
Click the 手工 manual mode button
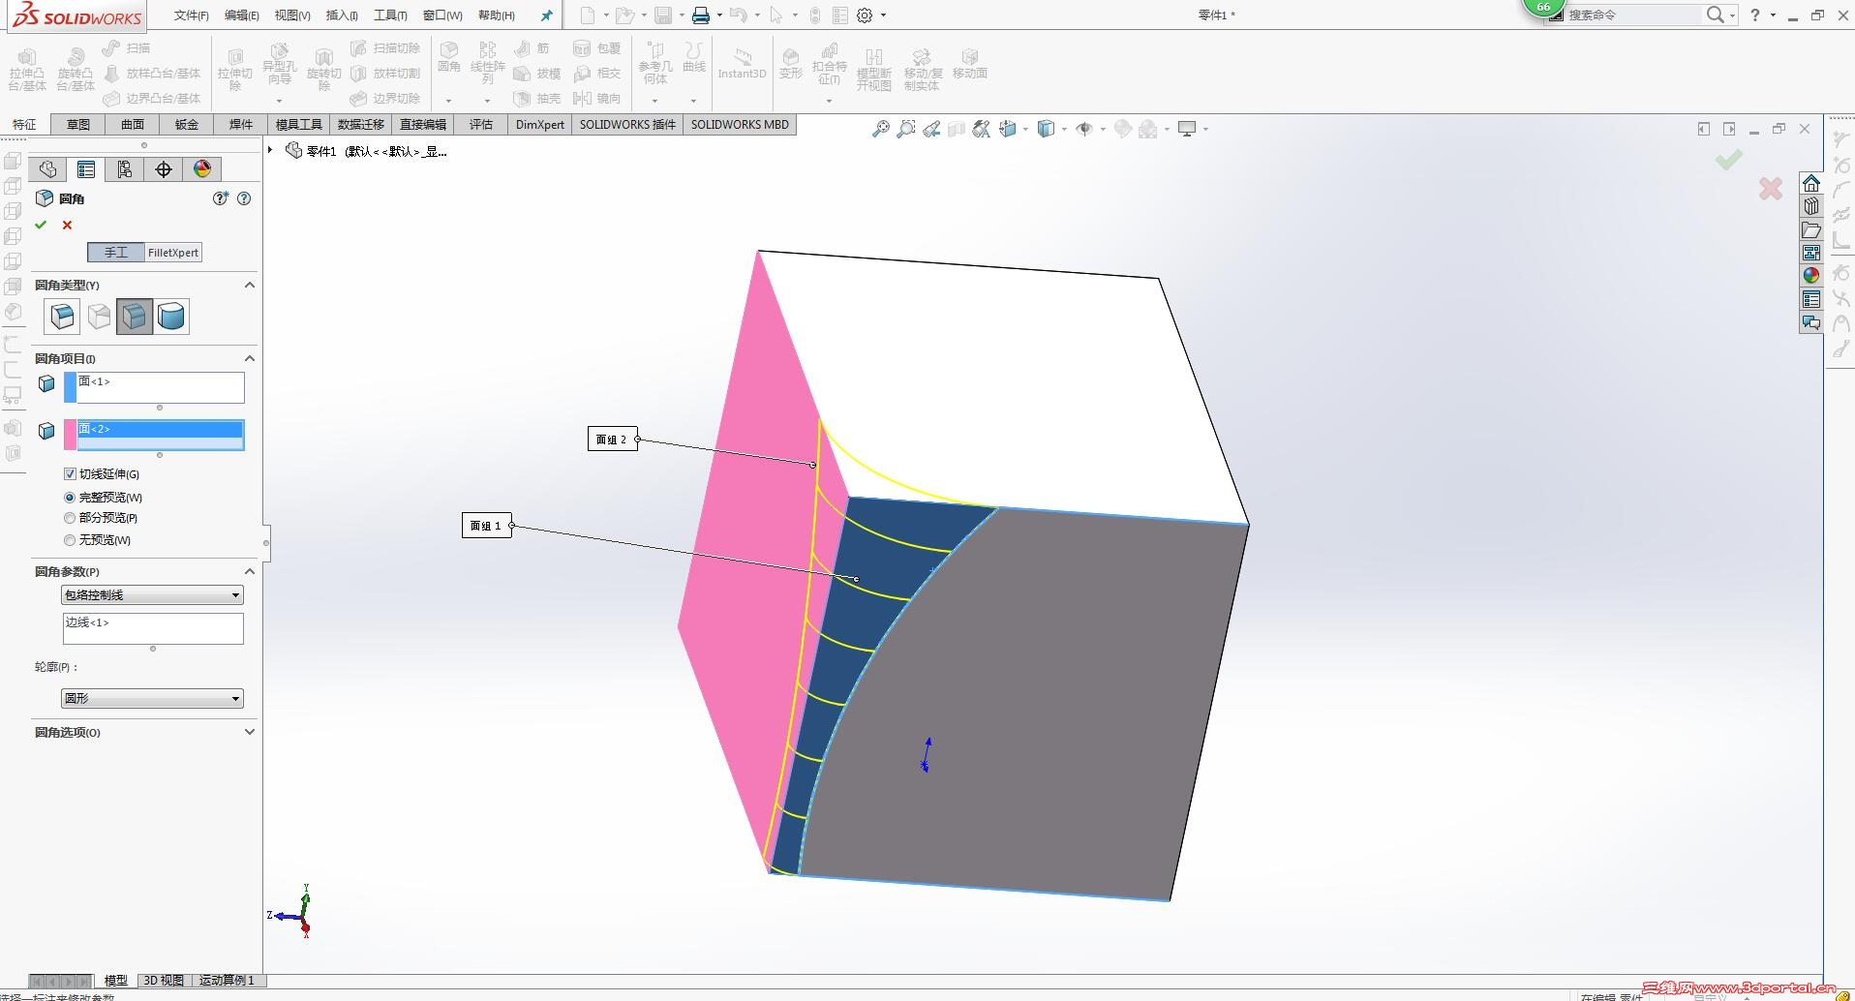116,253
